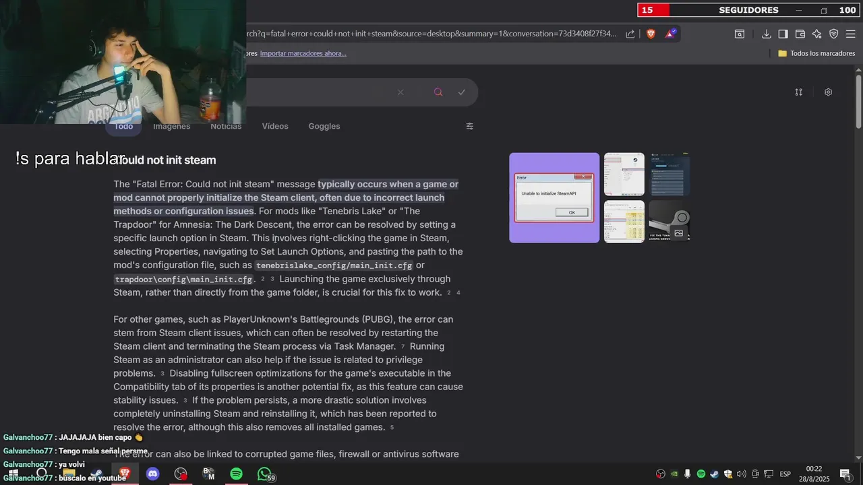Click the share icon in address bar
Viewport: 863px width, 485px height.
(x=630, y=34)
